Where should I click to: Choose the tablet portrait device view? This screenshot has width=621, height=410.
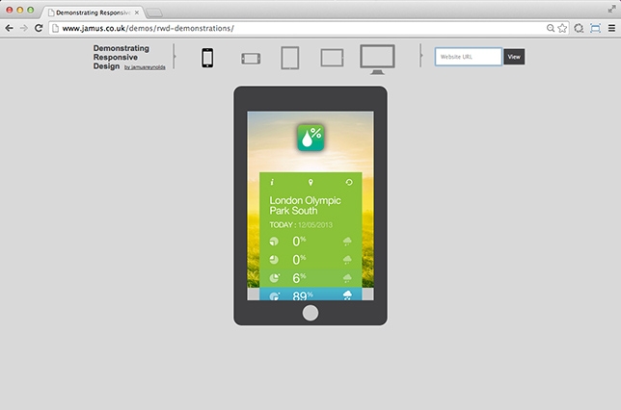coord(290,58)
